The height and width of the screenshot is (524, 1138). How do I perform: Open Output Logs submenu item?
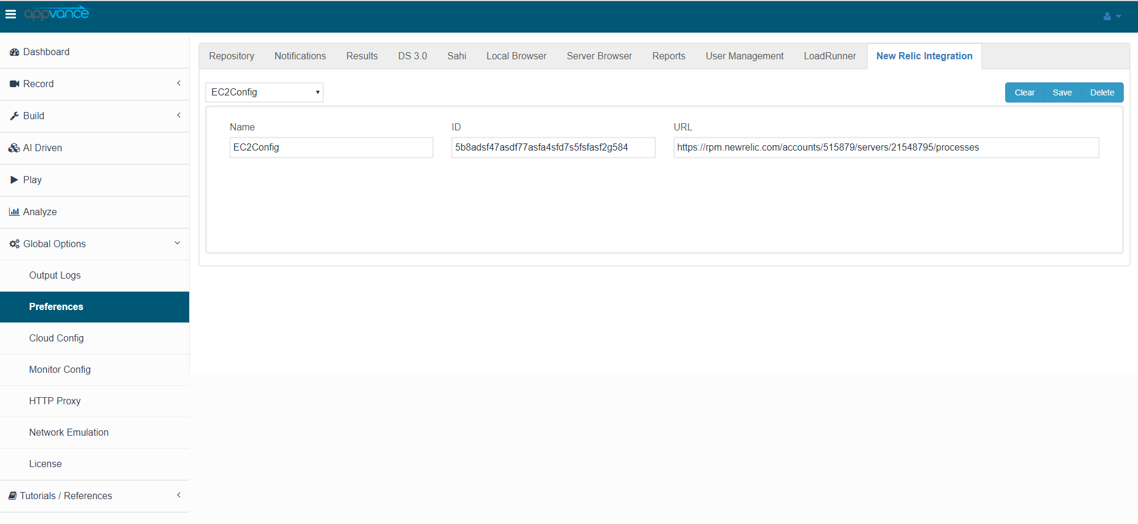point(95,276)
